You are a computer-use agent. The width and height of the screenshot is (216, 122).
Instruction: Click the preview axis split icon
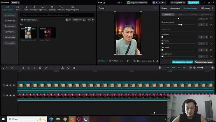click(x=185, y=68)
